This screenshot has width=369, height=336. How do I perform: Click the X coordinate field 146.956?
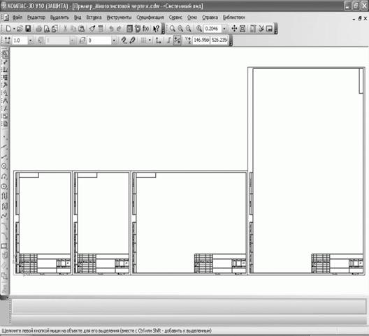pos(201,40)
